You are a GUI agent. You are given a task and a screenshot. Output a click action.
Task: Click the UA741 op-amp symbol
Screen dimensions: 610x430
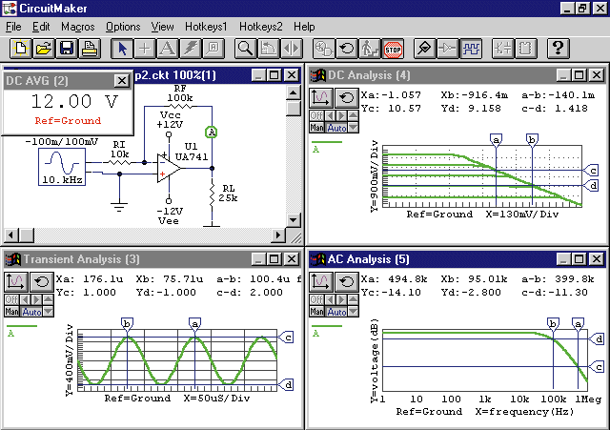coord(169,168)
